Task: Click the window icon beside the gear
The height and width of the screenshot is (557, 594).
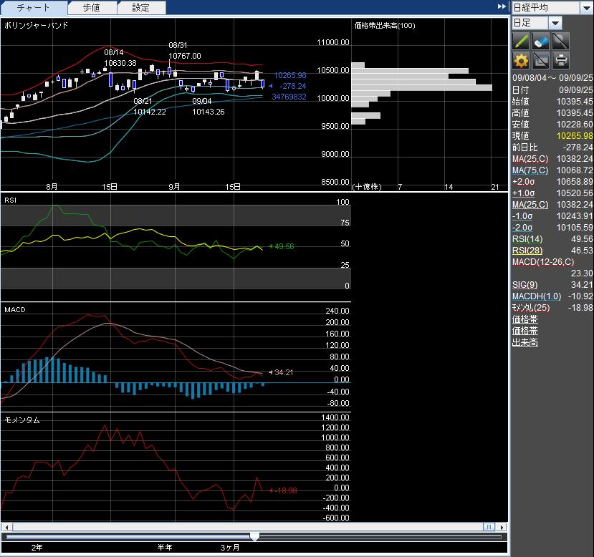Action: click(x=541, y=61)
